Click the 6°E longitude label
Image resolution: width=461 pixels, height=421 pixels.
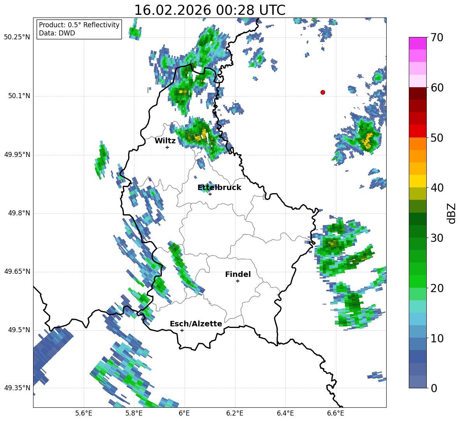click(x=184, y=414)
